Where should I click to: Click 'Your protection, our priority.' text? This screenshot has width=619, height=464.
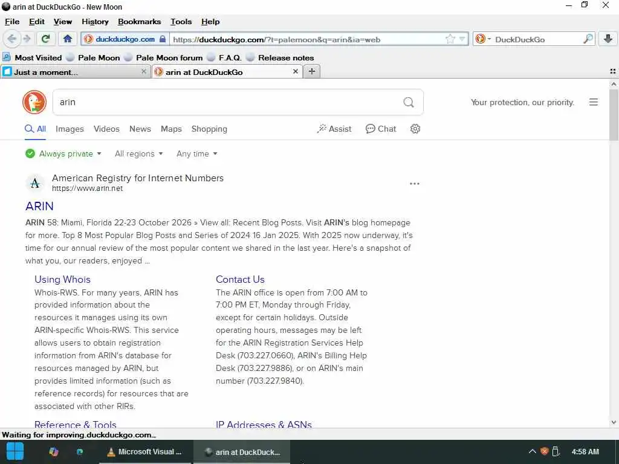click(x=522, y=102)
